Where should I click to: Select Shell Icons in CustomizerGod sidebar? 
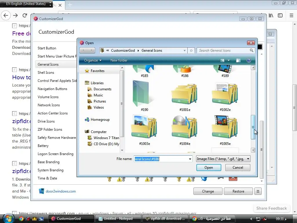[x=46, y=72]
